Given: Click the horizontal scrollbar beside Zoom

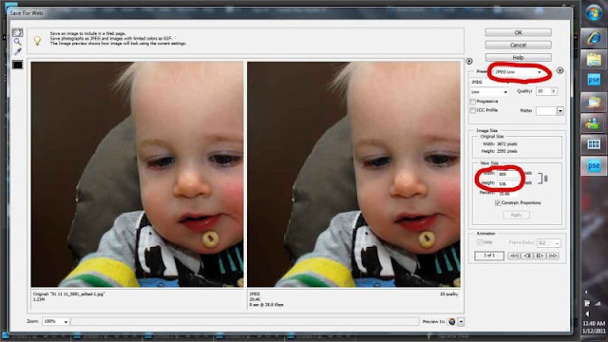Looking at the screenshot, I should point(245,321).
